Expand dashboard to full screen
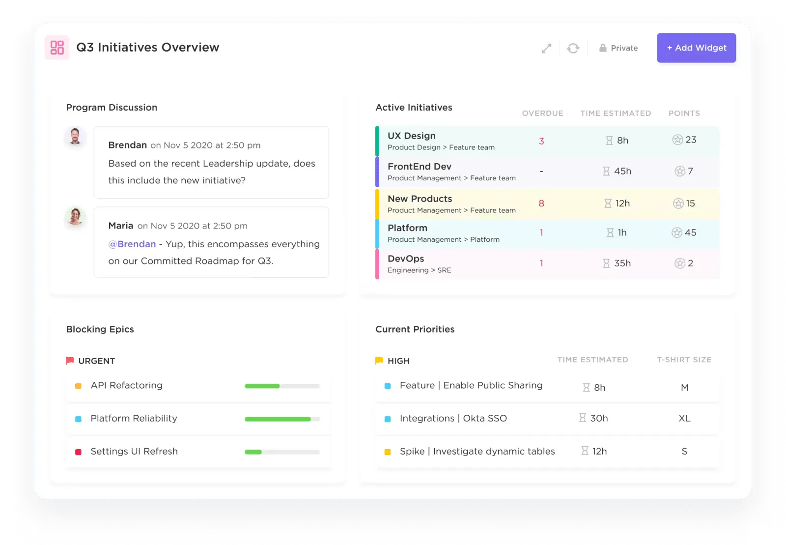Viewport: 786px width, 545px height. [546, 48]
